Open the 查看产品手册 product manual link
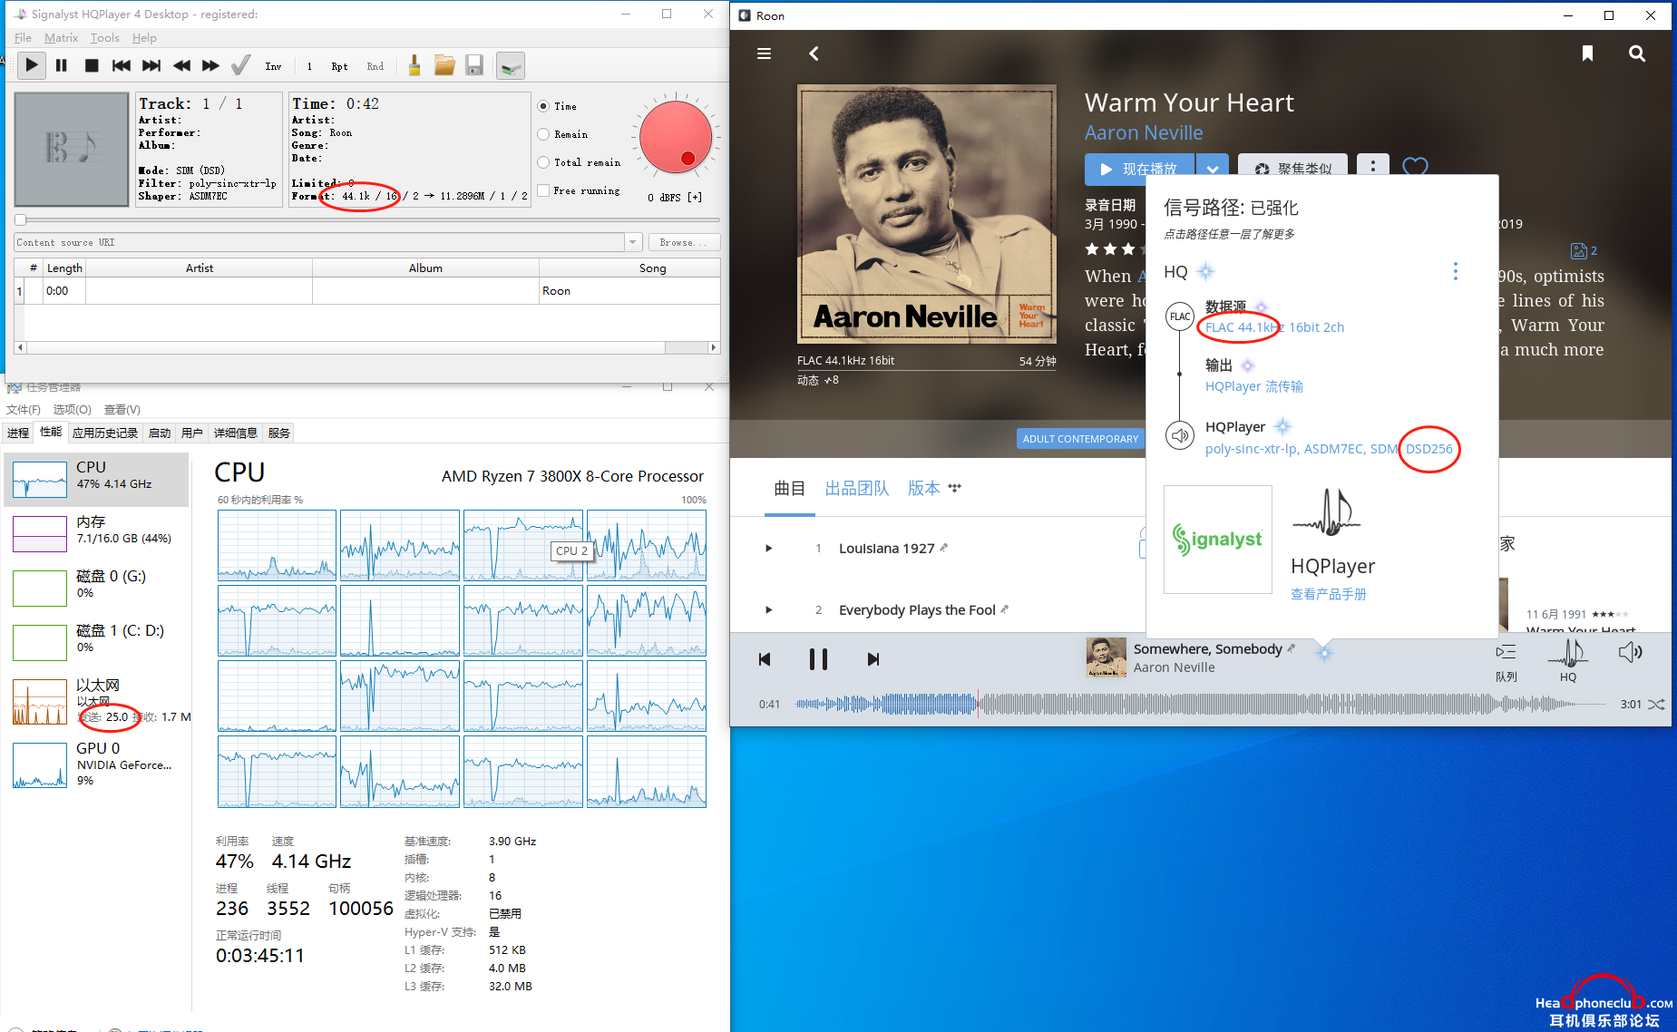 click(x=1328, y=594)
